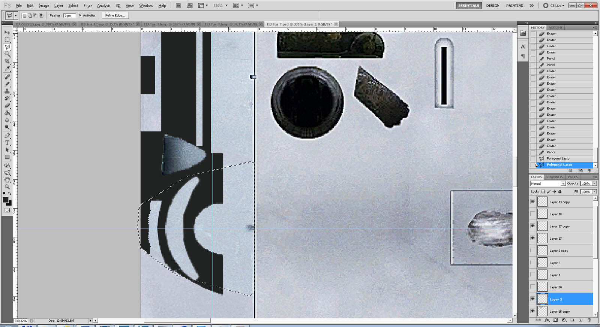Delete layer using the Layers trash icon
The height and width of the screenshot is (327, 600).
589,320
